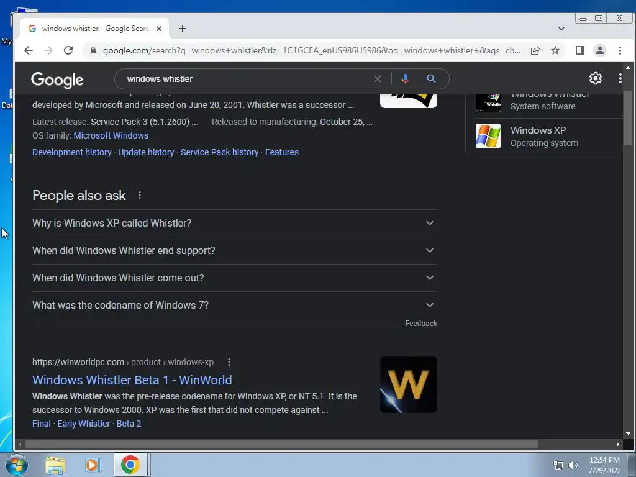Open network status tray icon

(558, 465)
